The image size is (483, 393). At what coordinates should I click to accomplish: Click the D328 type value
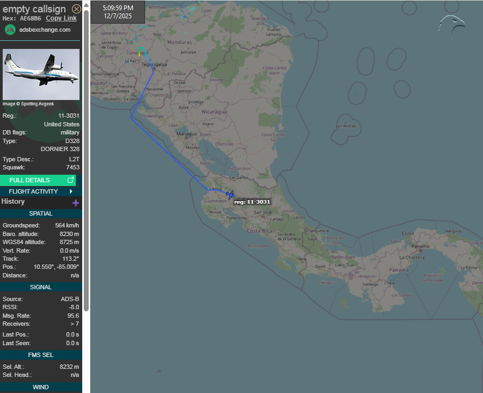click(x=73, y=141)
